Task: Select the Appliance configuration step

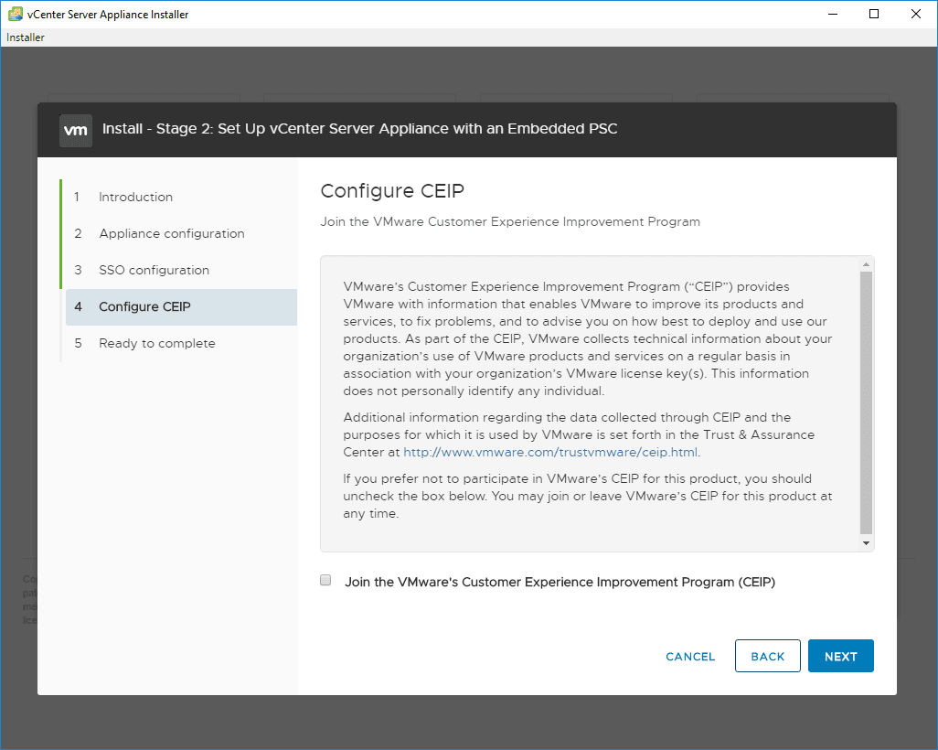Action: pos(171,233)
